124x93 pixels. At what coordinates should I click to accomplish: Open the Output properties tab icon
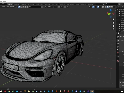tap(118, 44)
